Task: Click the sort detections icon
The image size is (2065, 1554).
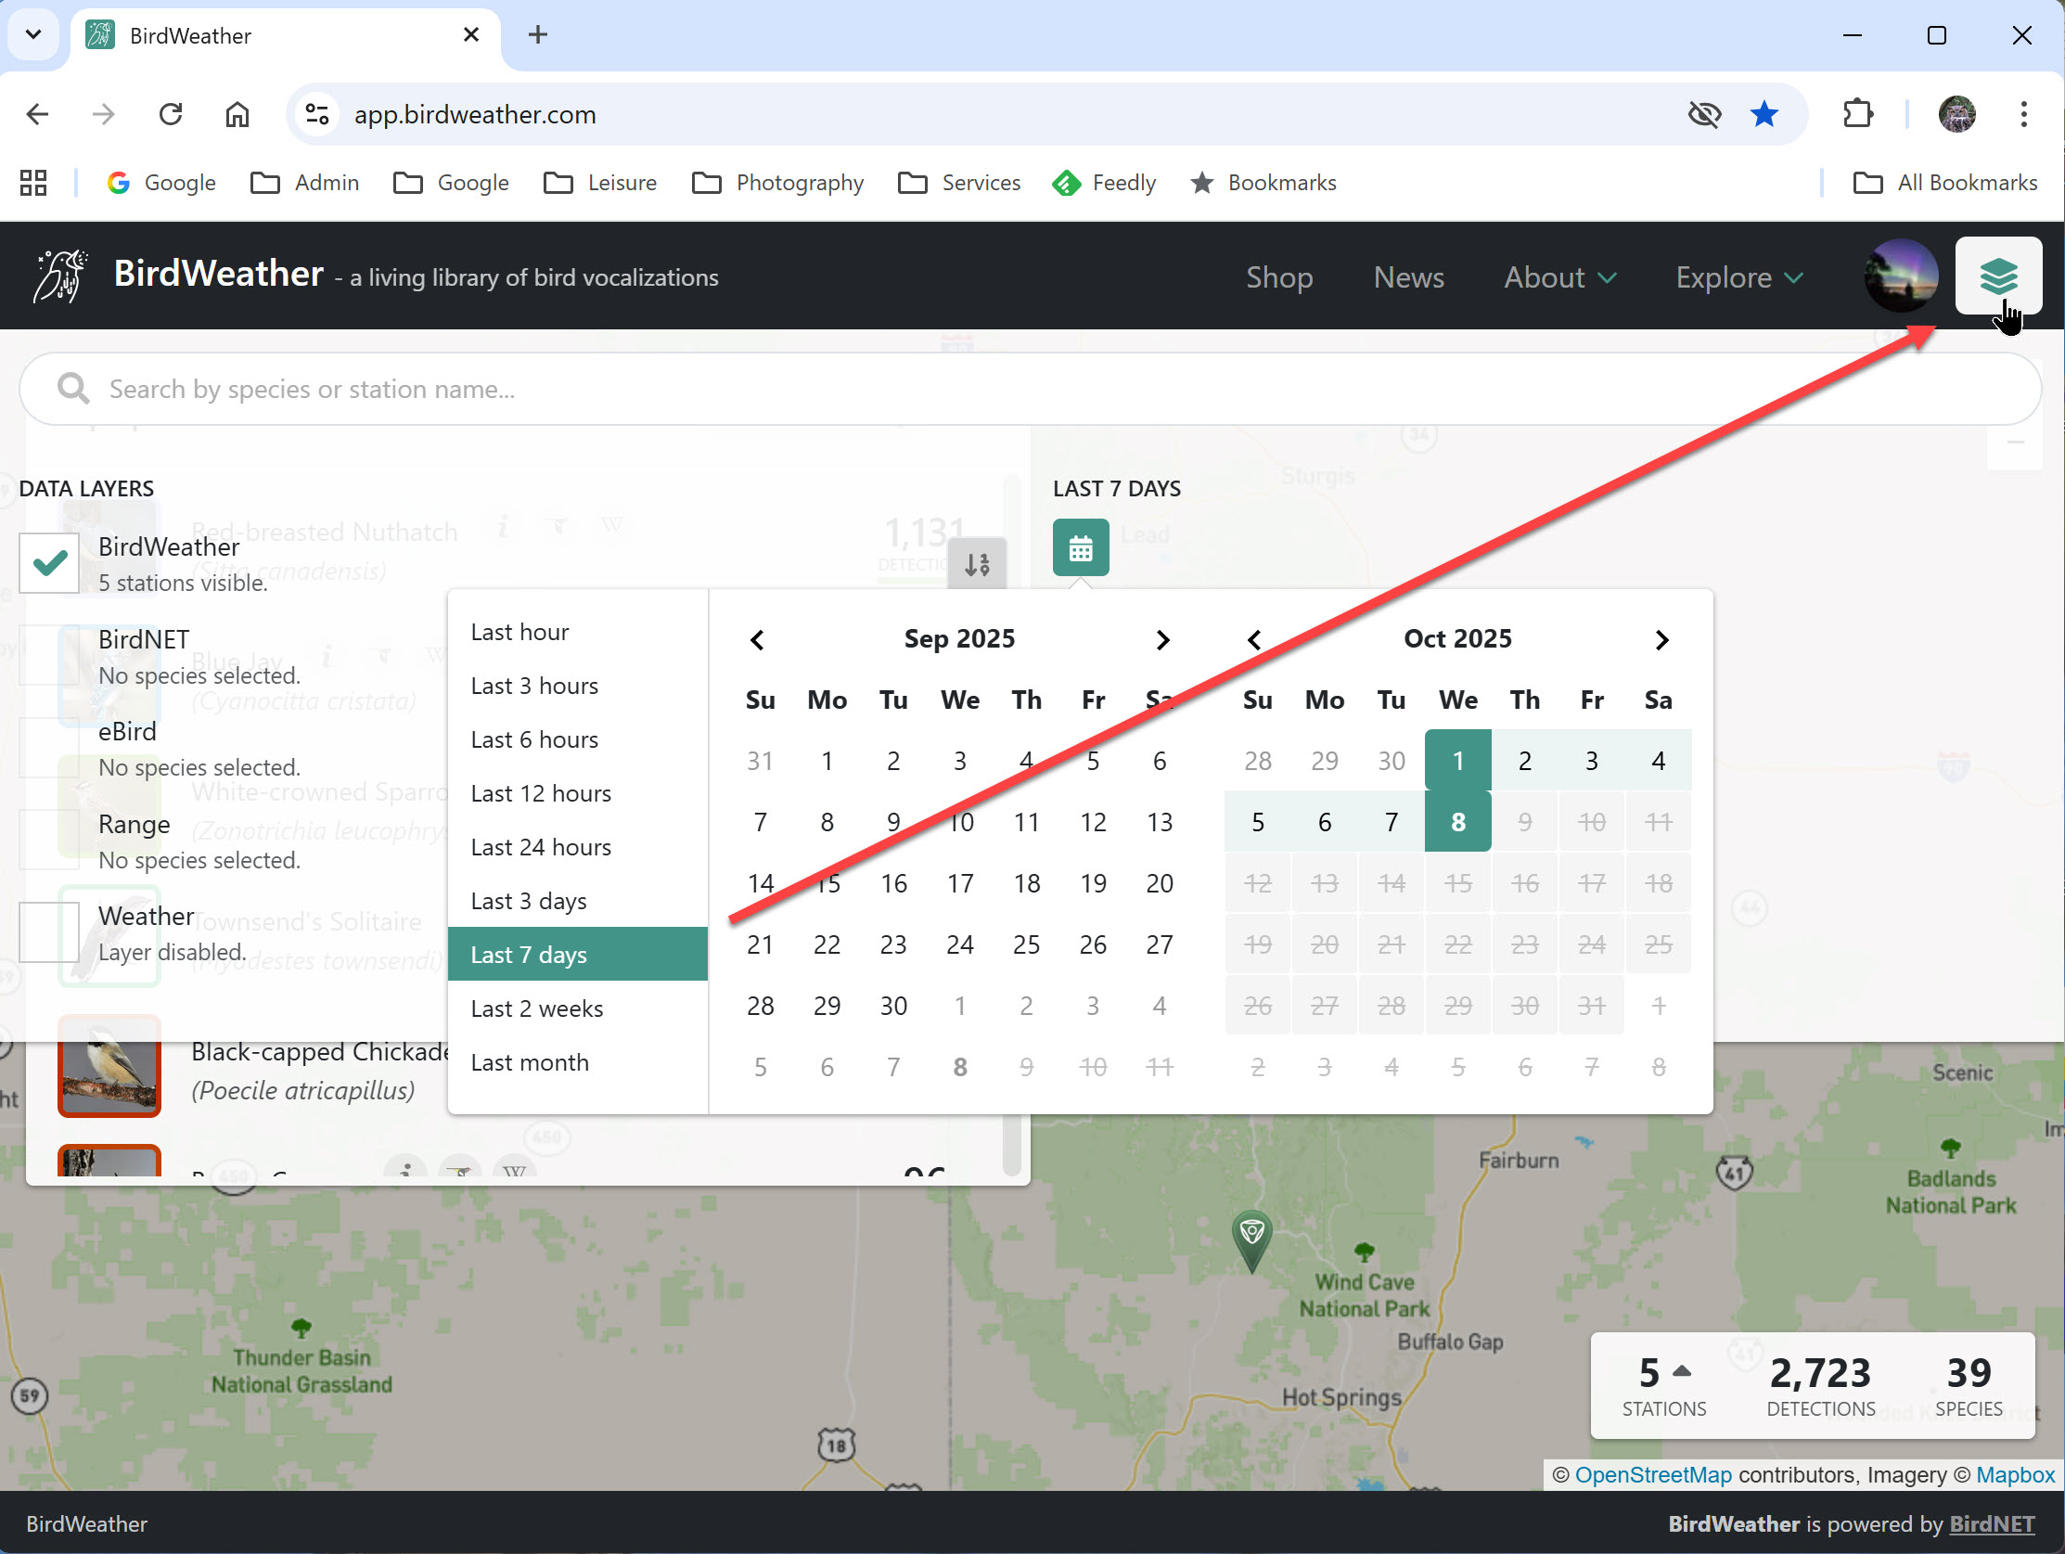Action: click(977, 564)
